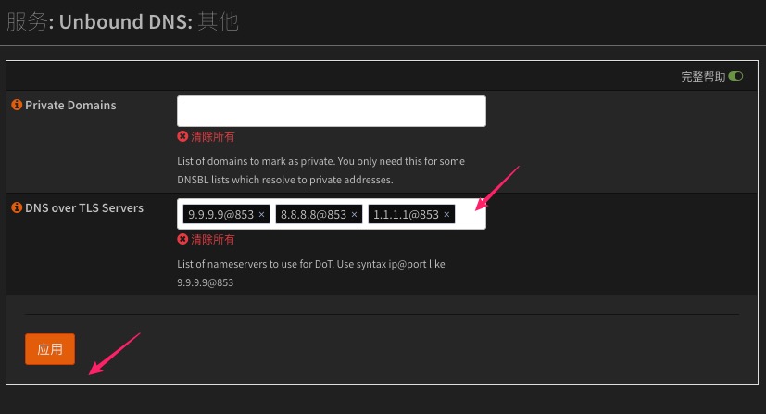Focus the empty Private Domains input field
766x414 pixels.
click(331, 111)
